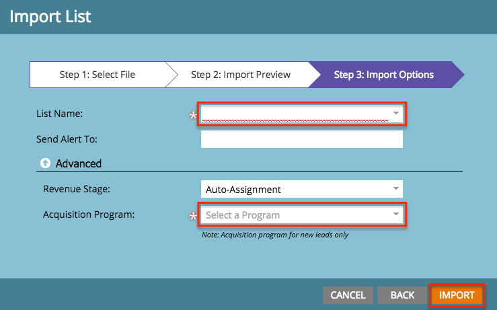Click inside the List Name field

[x=302, y=114]
